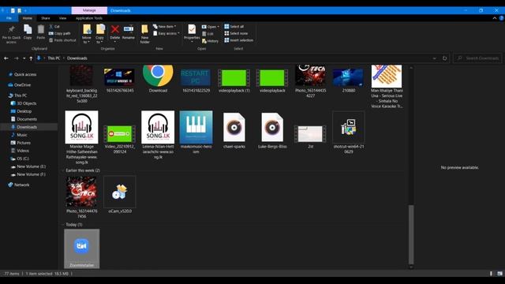
Task: Select OneDrive in navigation pane
Action: coord(22,85)
